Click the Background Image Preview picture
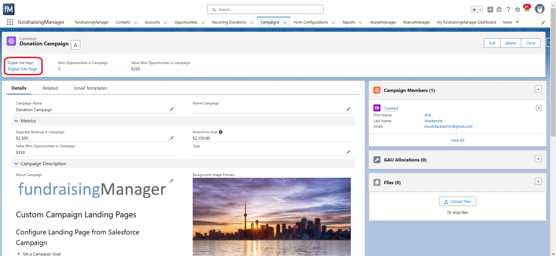Viewport: 556px width, 256px height. (x=271, y=217)
